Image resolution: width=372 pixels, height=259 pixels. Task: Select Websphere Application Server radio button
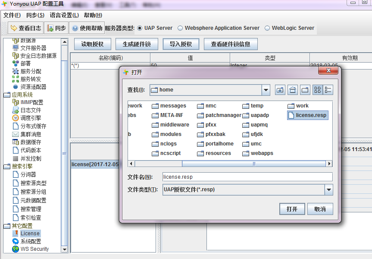pyautogui.click(x=180, y=28)
